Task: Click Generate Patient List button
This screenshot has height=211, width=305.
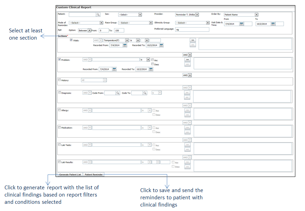Action: coord(70,175)
